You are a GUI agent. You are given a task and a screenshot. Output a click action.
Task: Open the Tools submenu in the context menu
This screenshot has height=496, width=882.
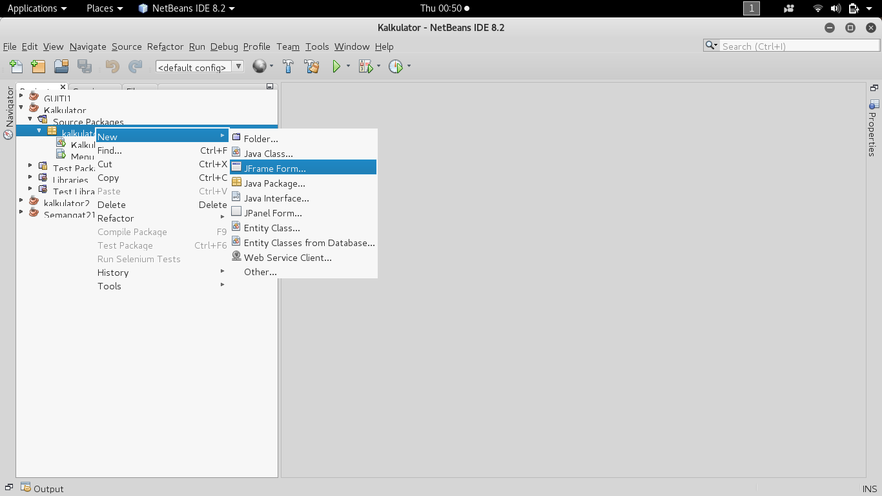pyautogui.click(x=162, y=286)
